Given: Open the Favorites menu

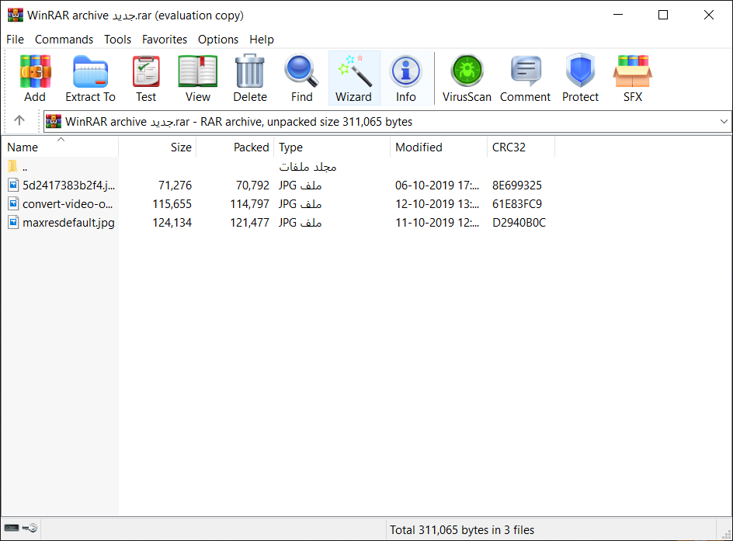Looking at the screenshot, I should pos(165,40).
